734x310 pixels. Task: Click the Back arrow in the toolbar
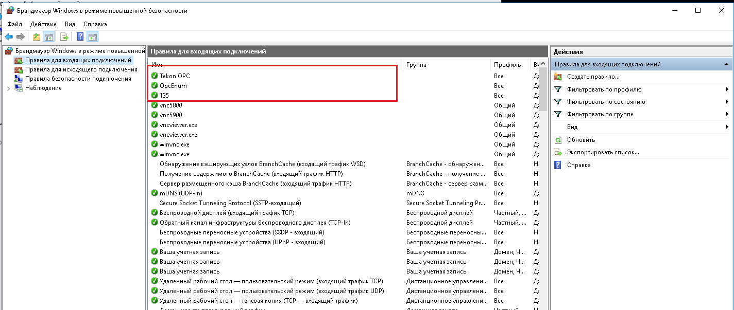9,37
